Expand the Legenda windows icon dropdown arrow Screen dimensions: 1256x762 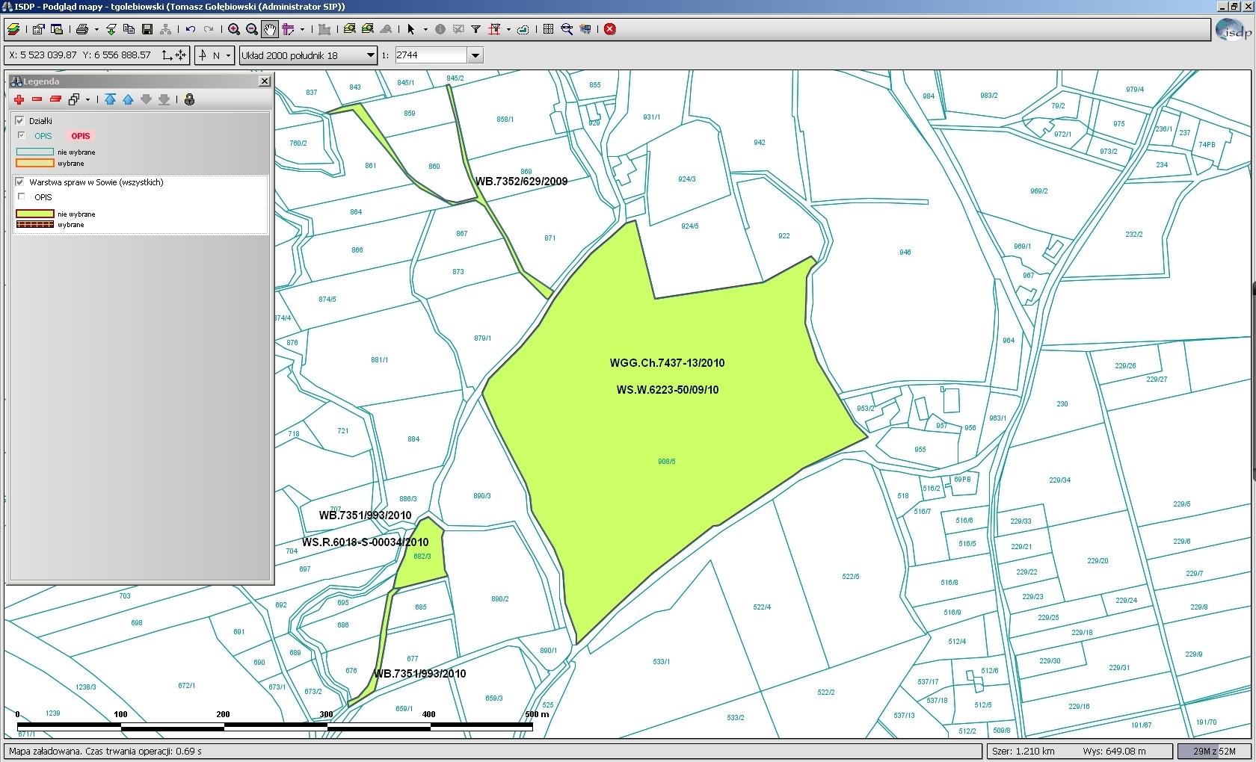tap(87, 99)
